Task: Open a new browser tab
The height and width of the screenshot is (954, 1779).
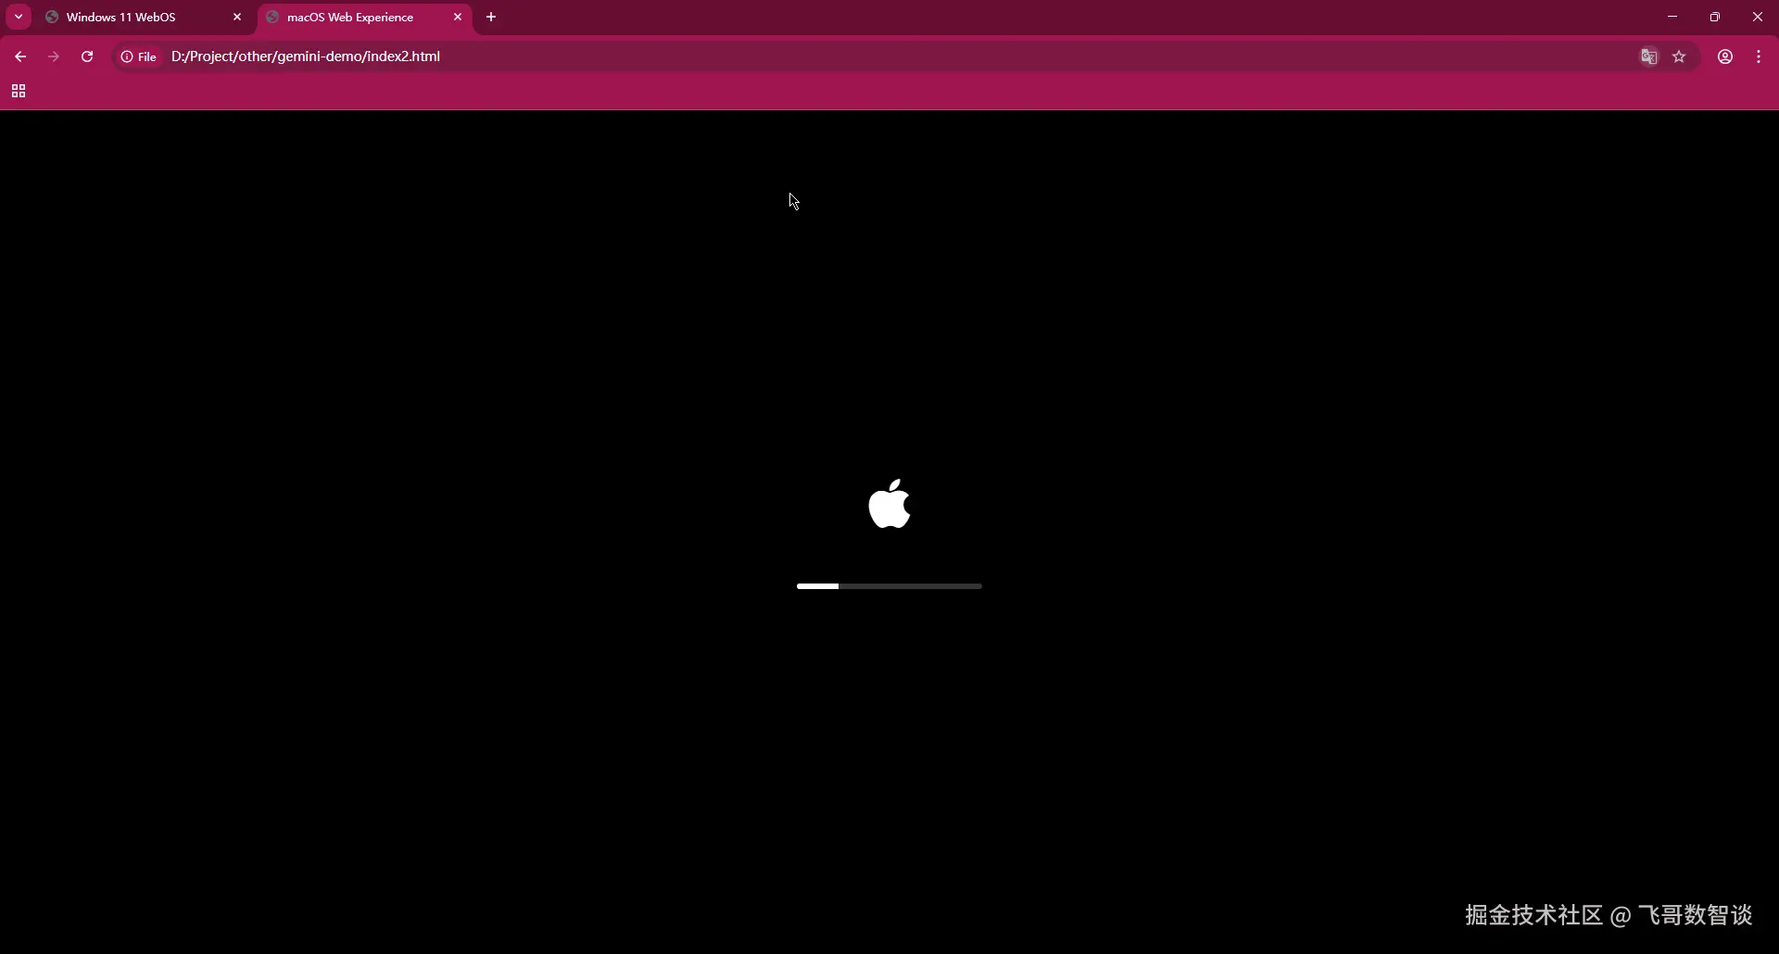Action: tap(491, 17)
